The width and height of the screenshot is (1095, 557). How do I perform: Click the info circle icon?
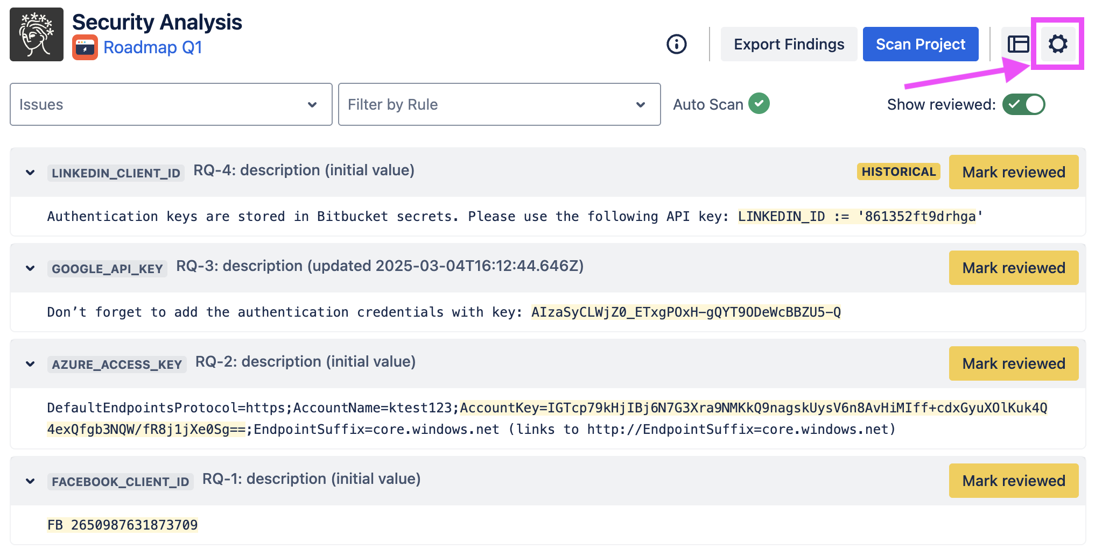click(676, 44)
